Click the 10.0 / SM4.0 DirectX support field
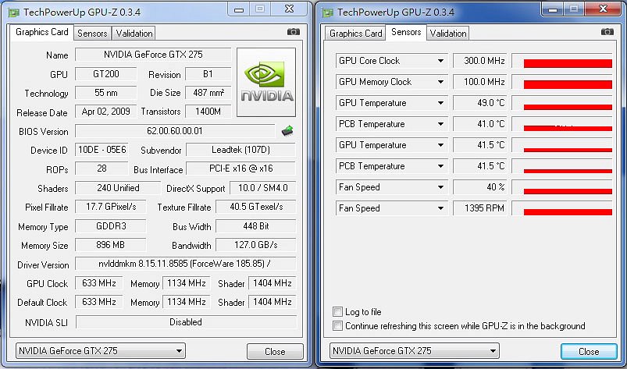This screenshot has width=627, height=369. pos(263,188)
